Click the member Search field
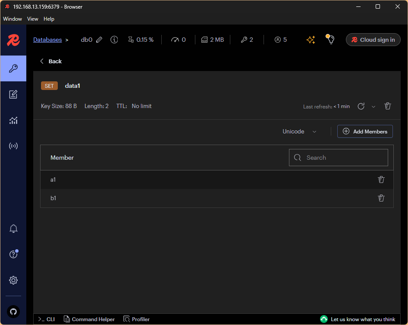 [x=338, y=158]
